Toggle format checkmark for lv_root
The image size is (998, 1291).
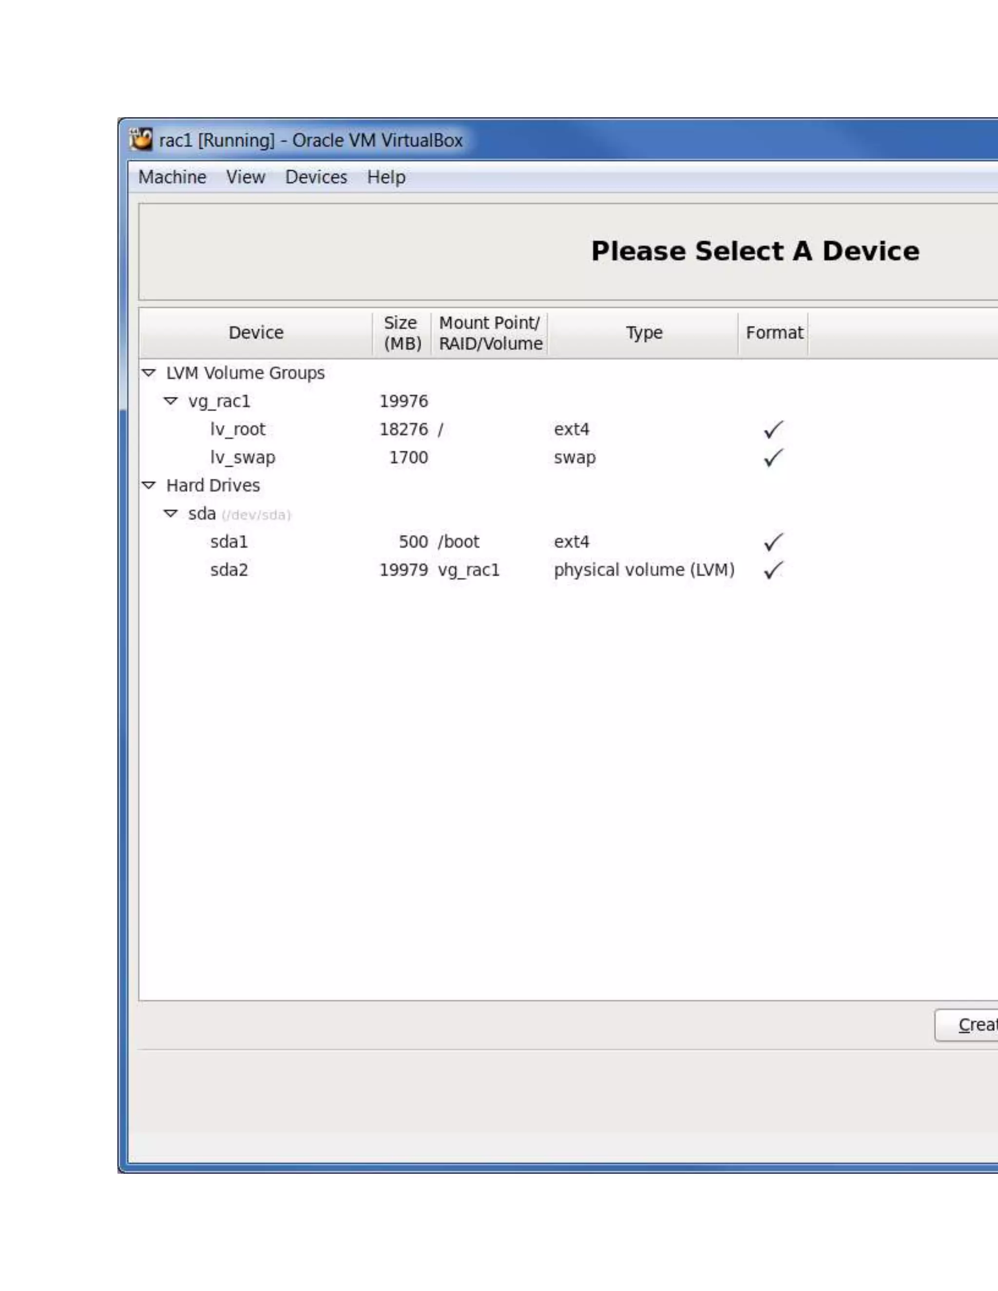773,430
